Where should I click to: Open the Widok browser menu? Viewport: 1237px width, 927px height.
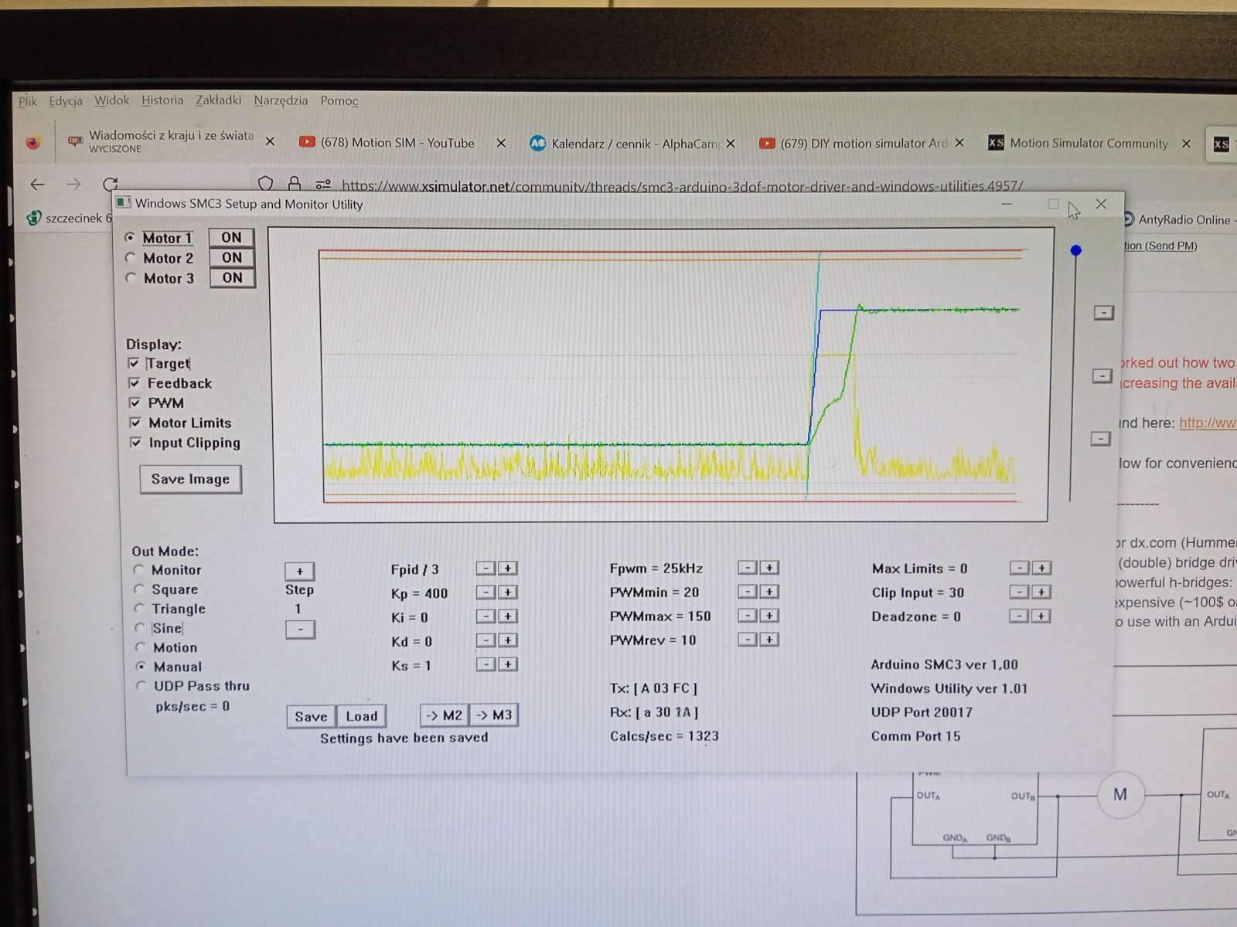pos(111,100)
